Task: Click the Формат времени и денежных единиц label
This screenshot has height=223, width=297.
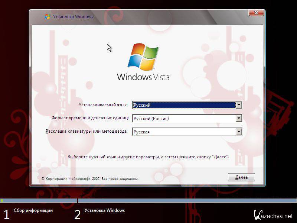Action: [x=90, y=118]
